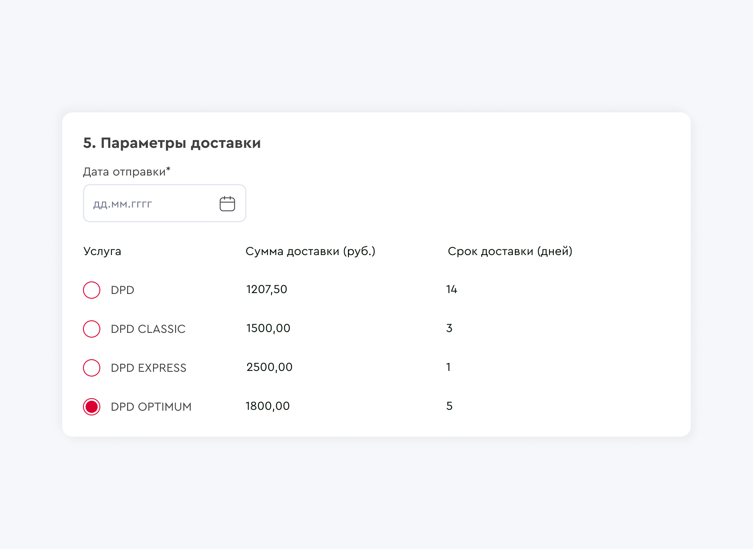Click the Срок доставки (дней) header

(x=510, y=251)
